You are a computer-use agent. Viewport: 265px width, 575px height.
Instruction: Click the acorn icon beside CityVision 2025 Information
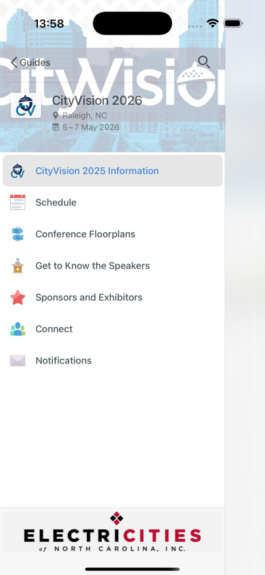[x=18, y=171]
